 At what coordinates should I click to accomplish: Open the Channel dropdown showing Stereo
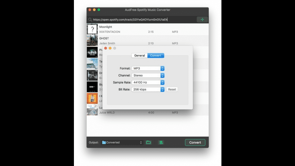(x=148, y=76)
